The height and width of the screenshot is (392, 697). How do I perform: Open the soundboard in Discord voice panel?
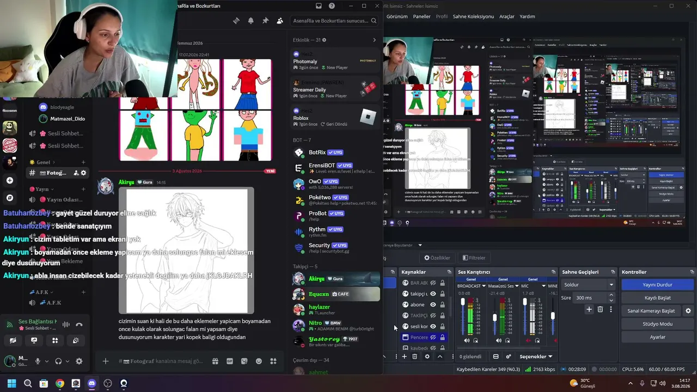point(76,341)
